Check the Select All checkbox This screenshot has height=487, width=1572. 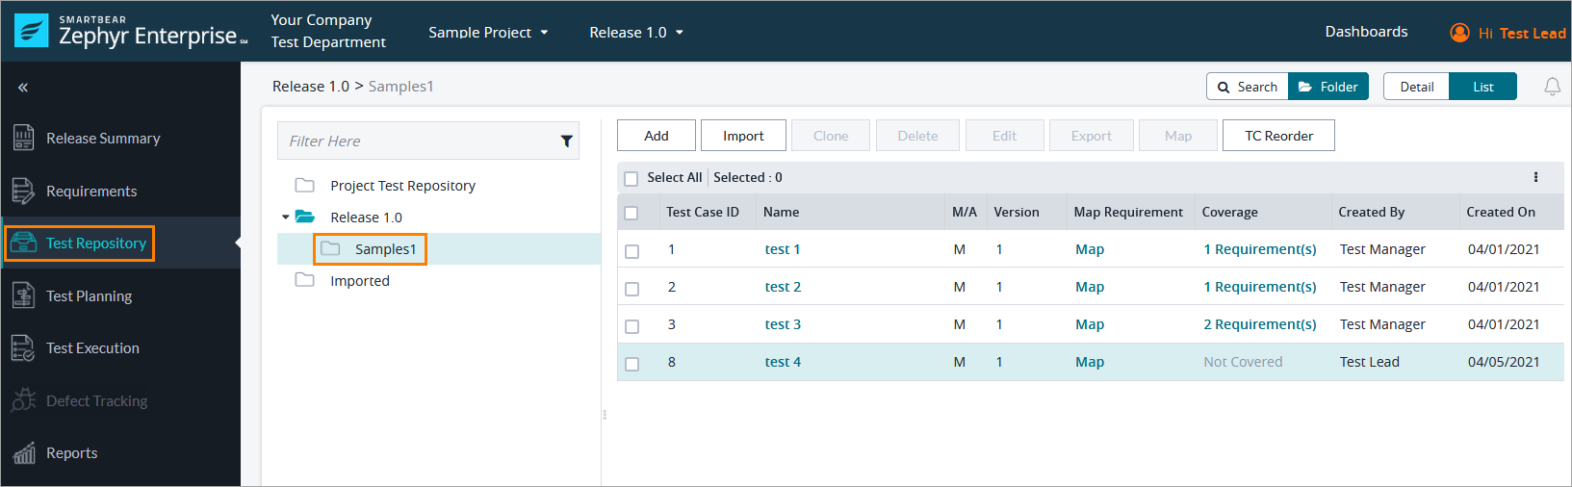pyautogui.click(x=631, y=178)
